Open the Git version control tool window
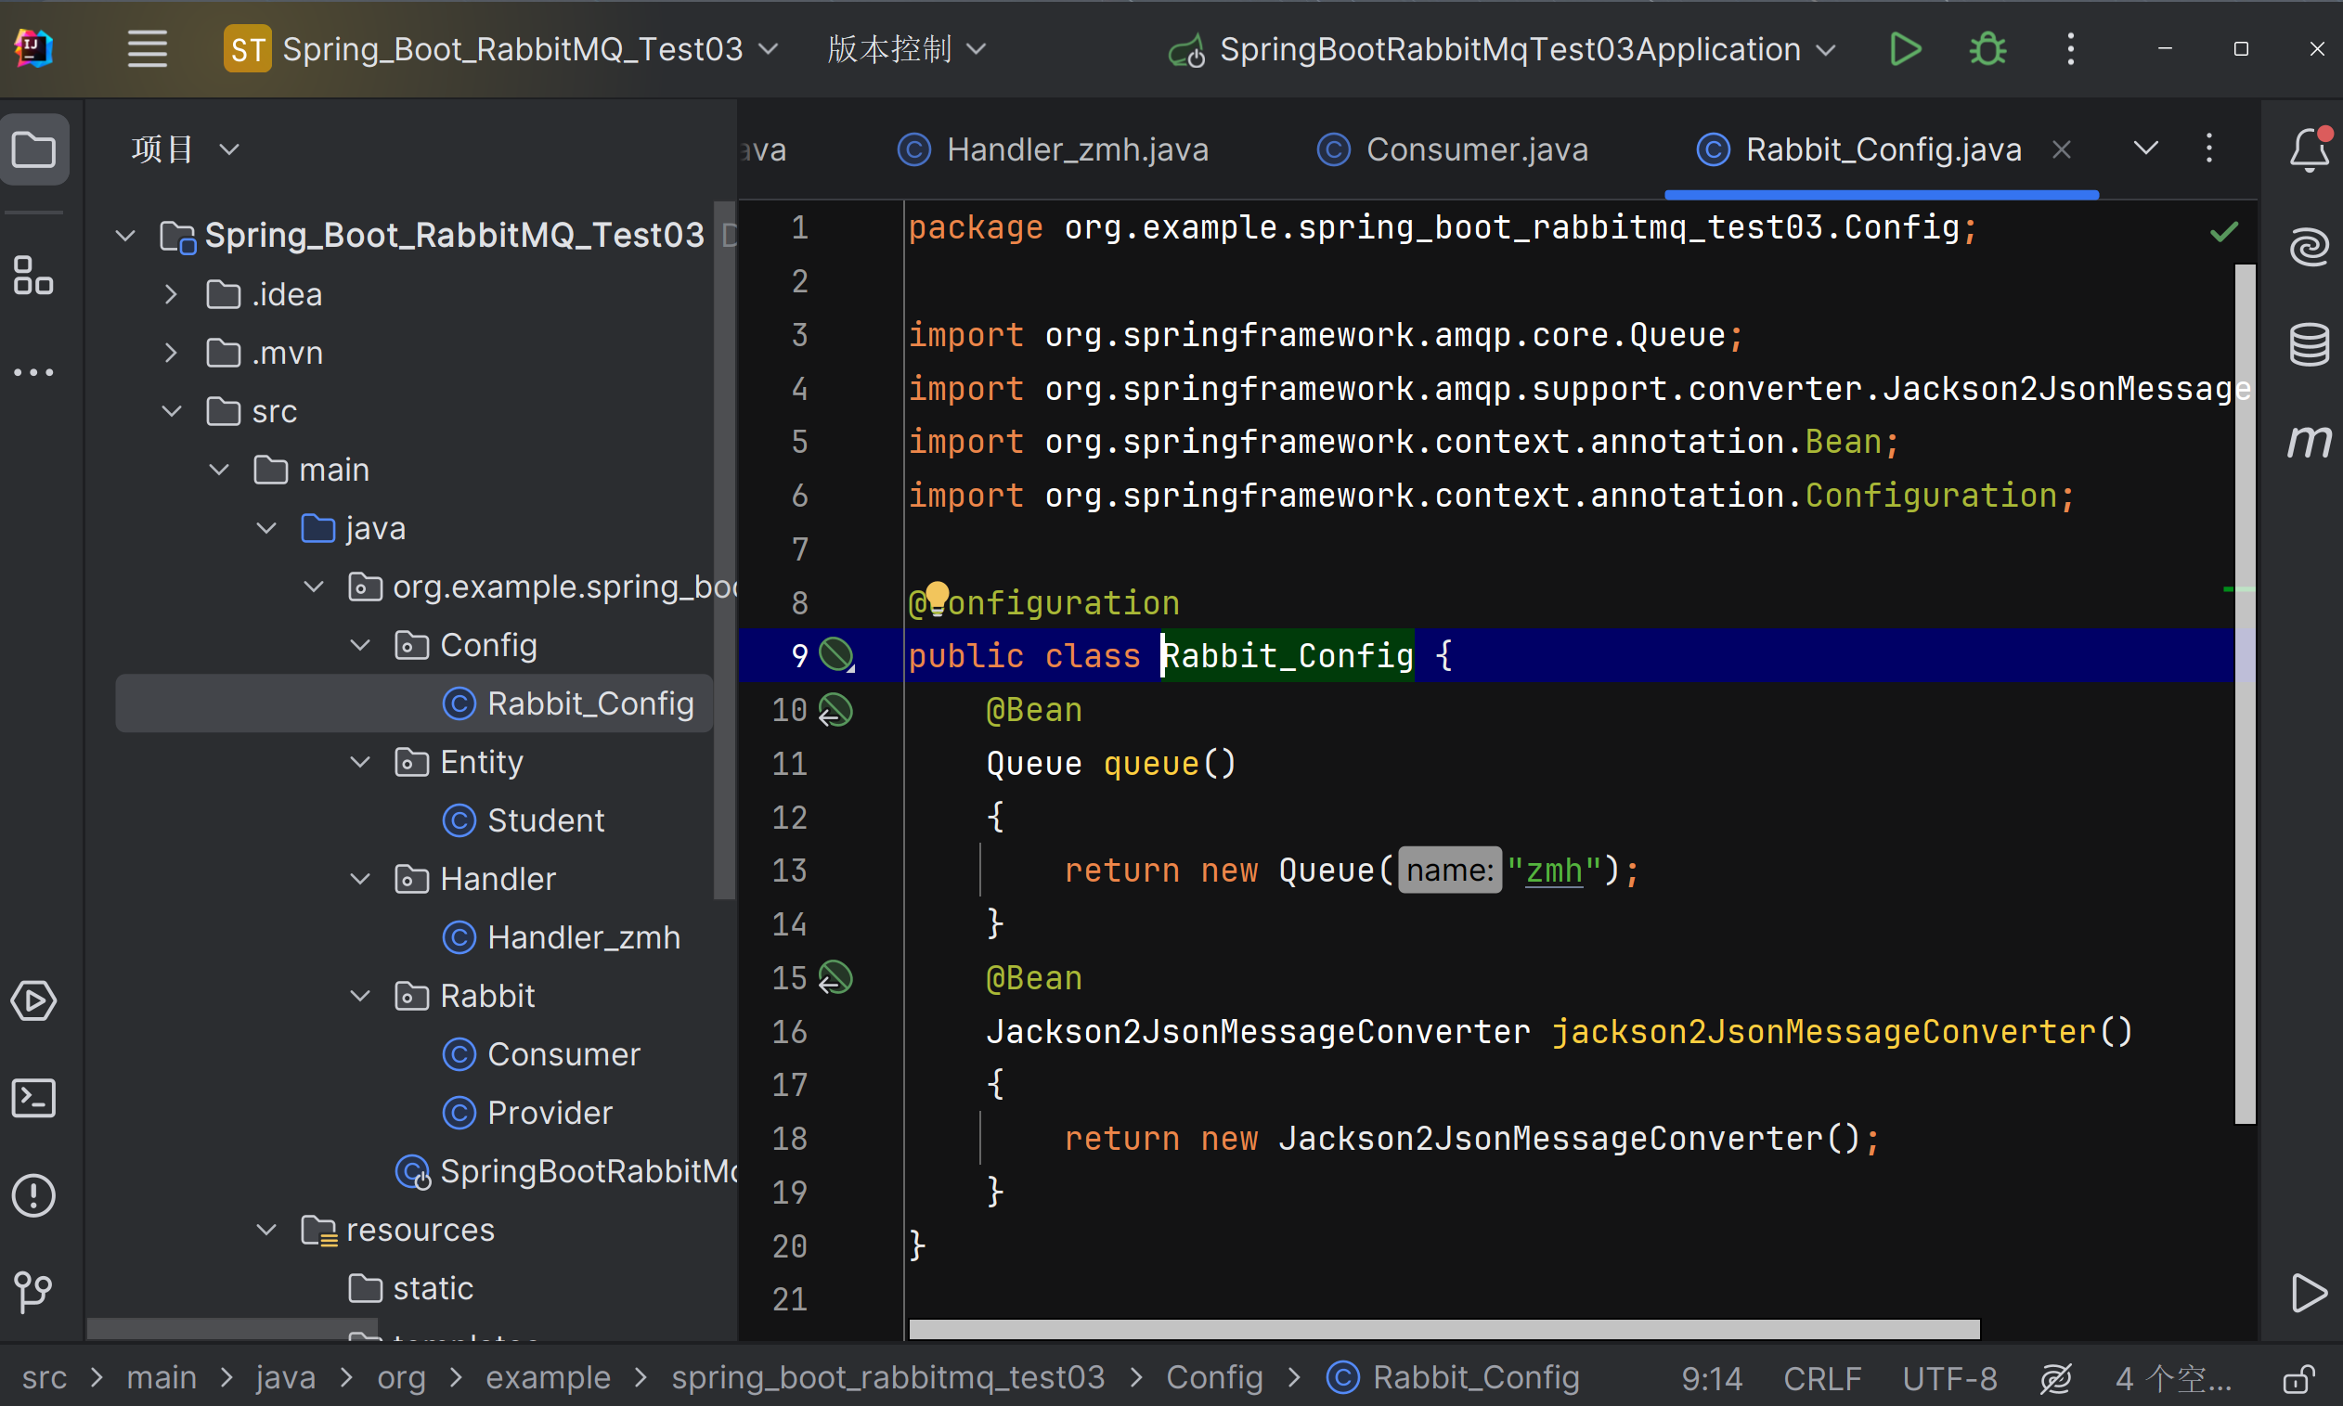Image resolution: width=2343 pixels, height=1406 pixels. (34, 1291)
